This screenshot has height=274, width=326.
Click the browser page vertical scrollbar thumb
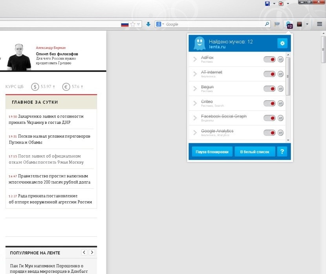point(323,50)
